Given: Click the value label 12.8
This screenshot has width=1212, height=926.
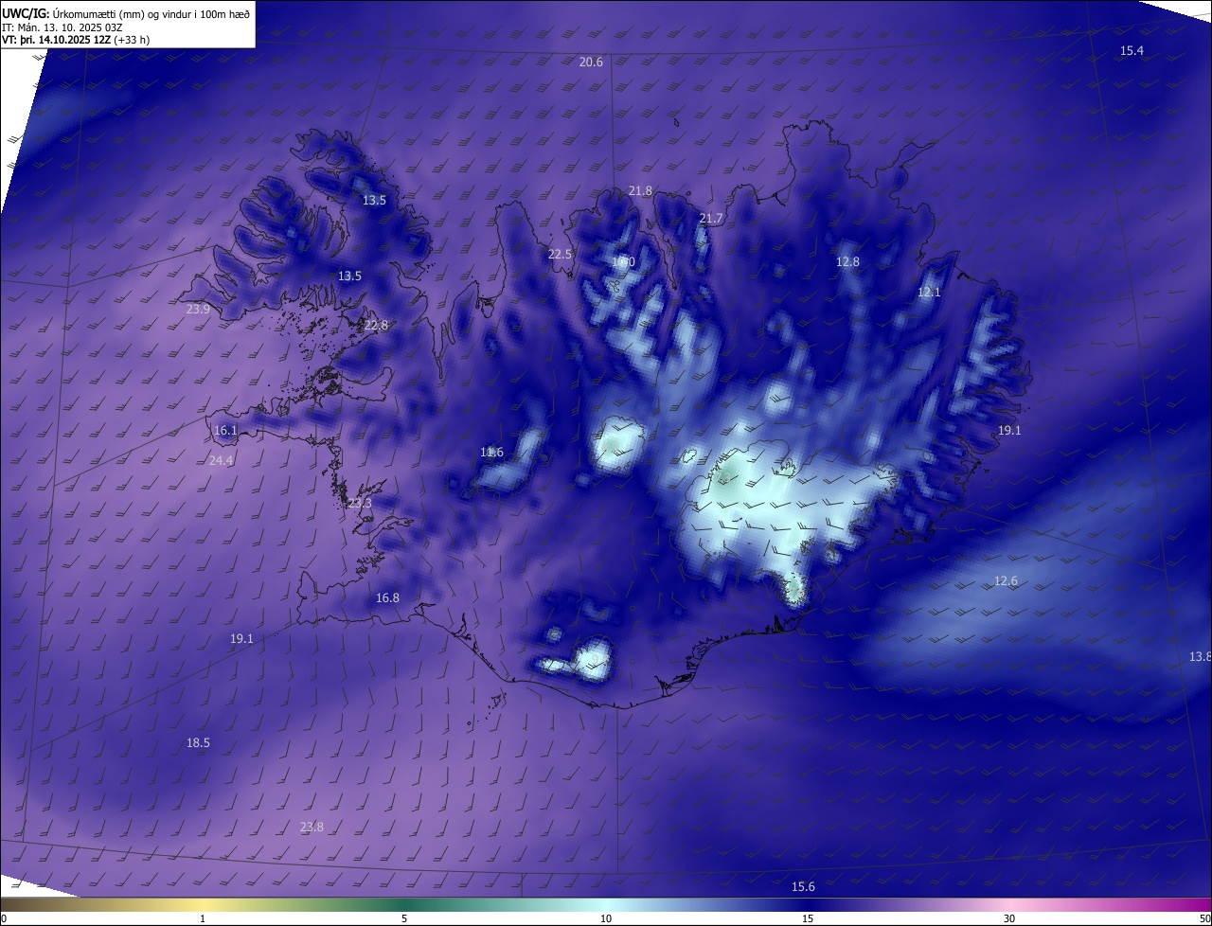Looking at the screenshot, I should pyautogui.click(x=847, y=261).
